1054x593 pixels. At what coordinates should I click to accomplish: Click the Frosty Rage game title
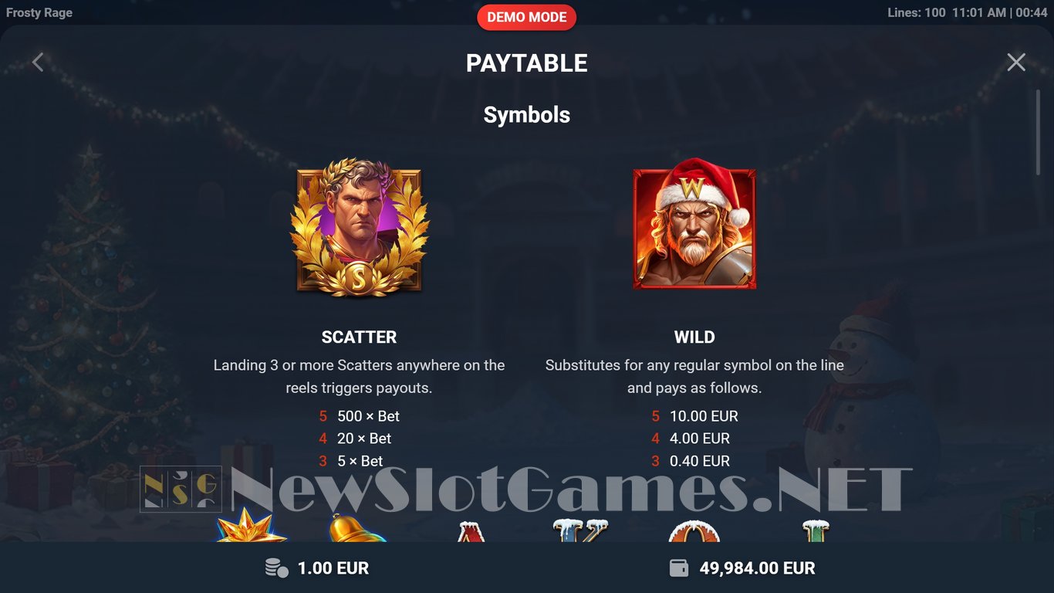(x=39, y=13)
